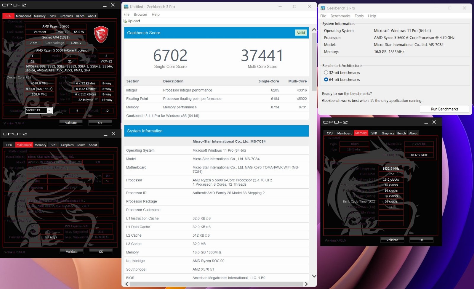Close the CPU-Z window showing the Memory tab
The image size is (474, 289).
click(x=434, y=122)
